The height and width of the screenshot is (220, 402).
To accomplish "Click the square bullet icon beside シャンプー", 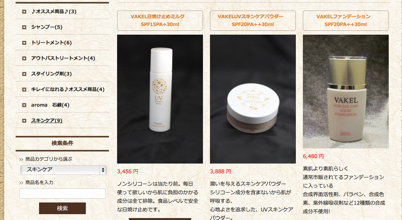I will click(24, 27).
